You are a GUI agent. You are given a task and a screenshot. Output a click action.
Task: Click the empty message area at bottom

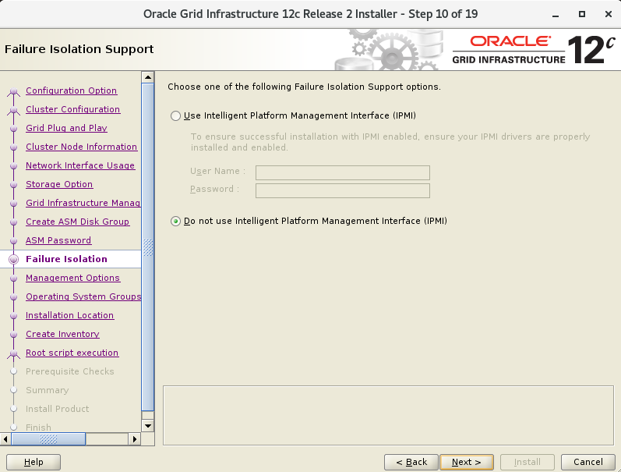[x=388, y=415]
